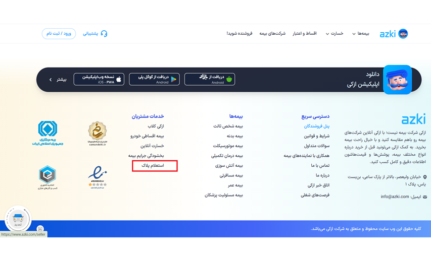Click the small LinkedIn icon near footer
Screen dimensions: 431x259
coord(40,229)
